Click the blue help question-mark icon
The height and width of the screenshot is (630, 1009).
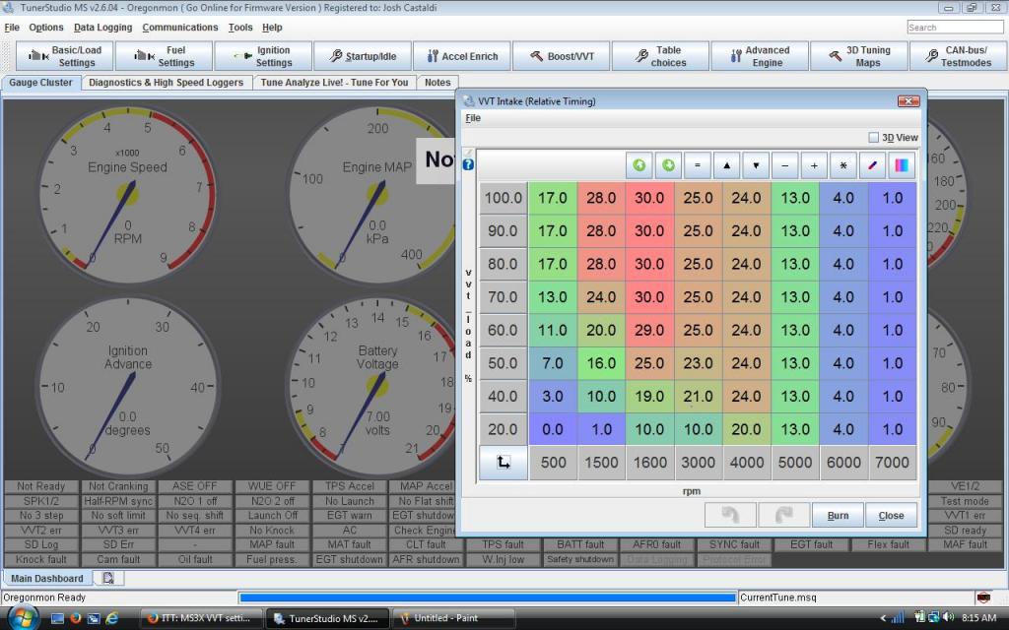[468, 164]
